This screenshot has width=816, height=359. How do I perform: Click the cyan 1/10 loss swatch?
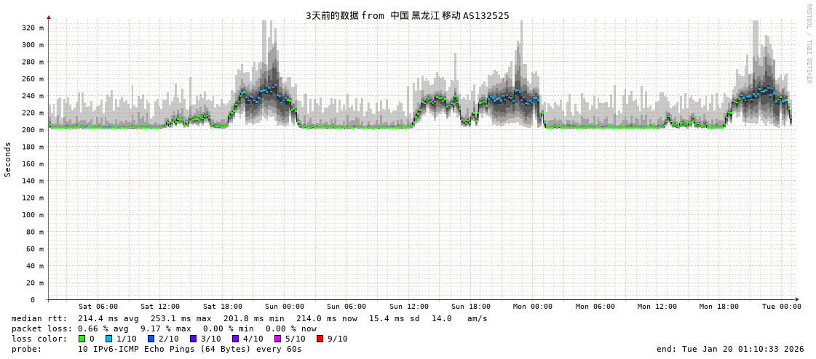coord(108,339)
